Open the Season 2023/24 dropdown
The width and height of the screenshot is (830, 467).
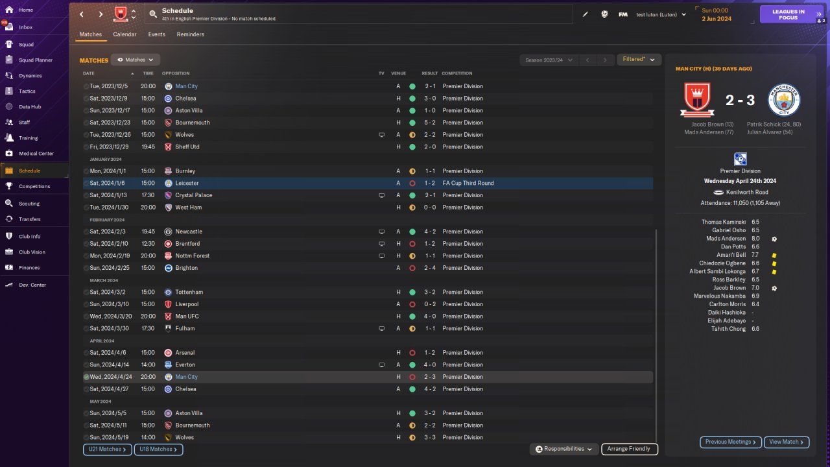pos(549,60)
